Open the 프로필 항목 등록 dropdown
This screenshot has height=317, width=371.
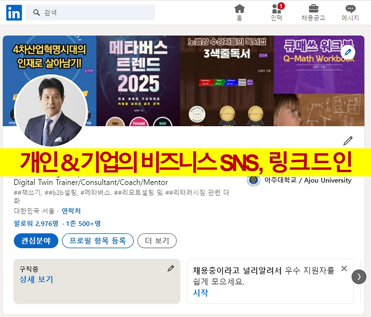pos(98,241)
